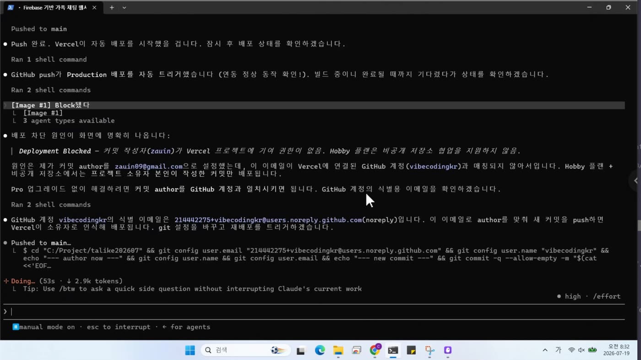Toggle the muted volume tray icon
The image size is (641, 360).
[x=581, y=350]
